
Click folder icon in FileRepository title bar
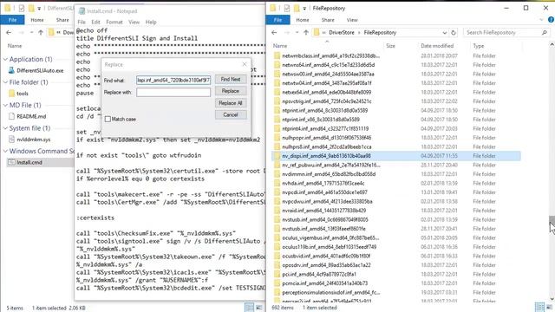click(x=273, y=8)
